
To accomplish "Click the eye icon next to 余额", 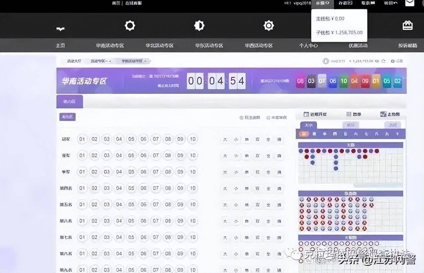I will pyautogui.click(x=328, y=4).
